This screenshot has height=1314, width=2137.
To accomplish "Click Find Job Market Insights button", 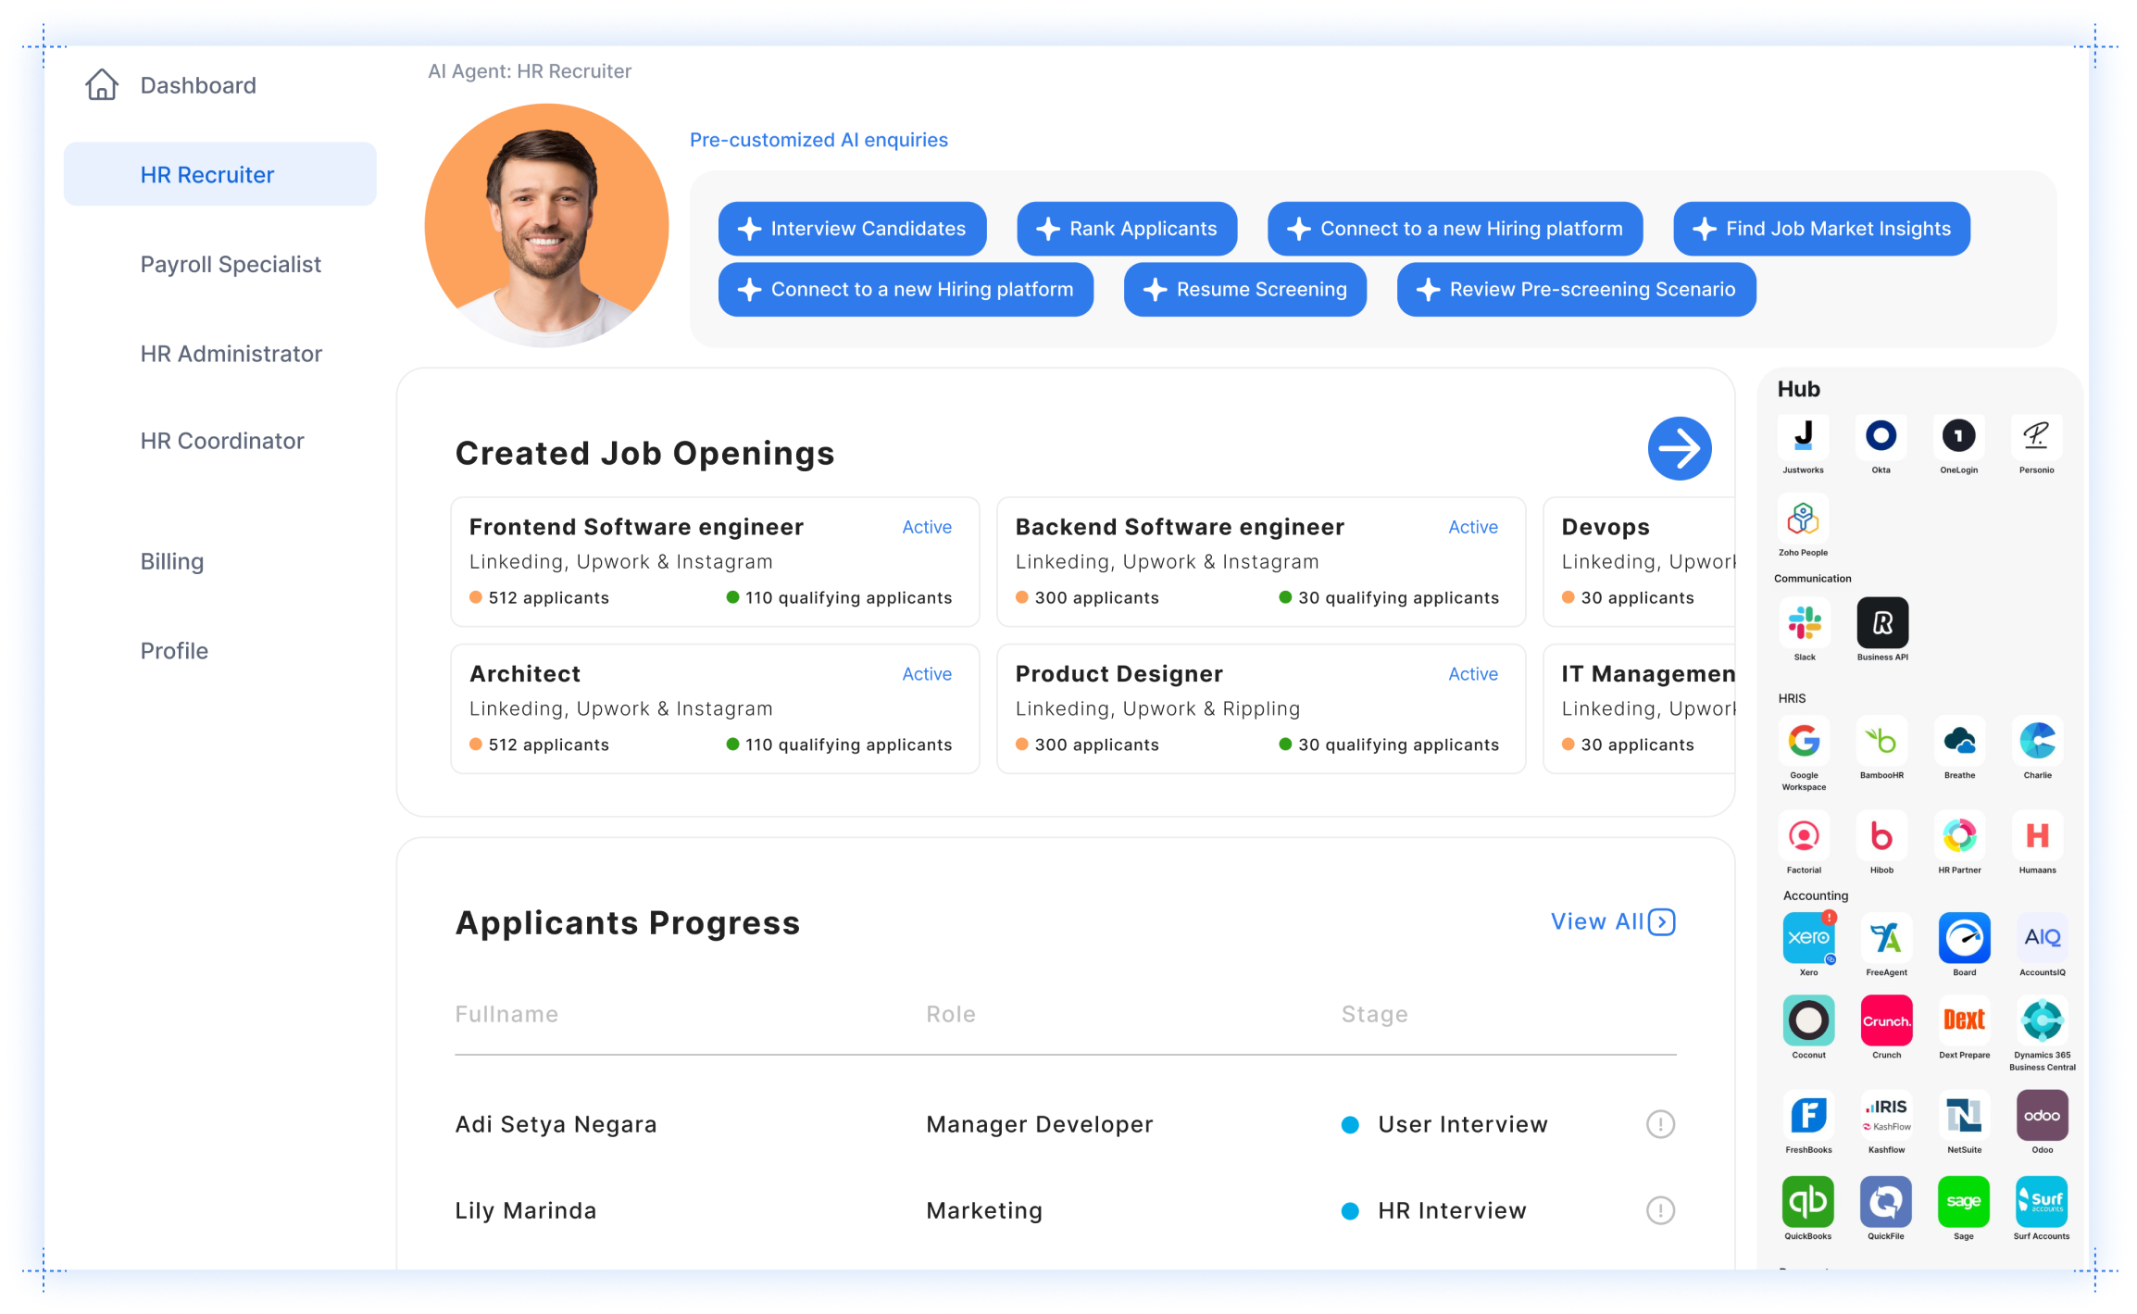I will 1821,229.
